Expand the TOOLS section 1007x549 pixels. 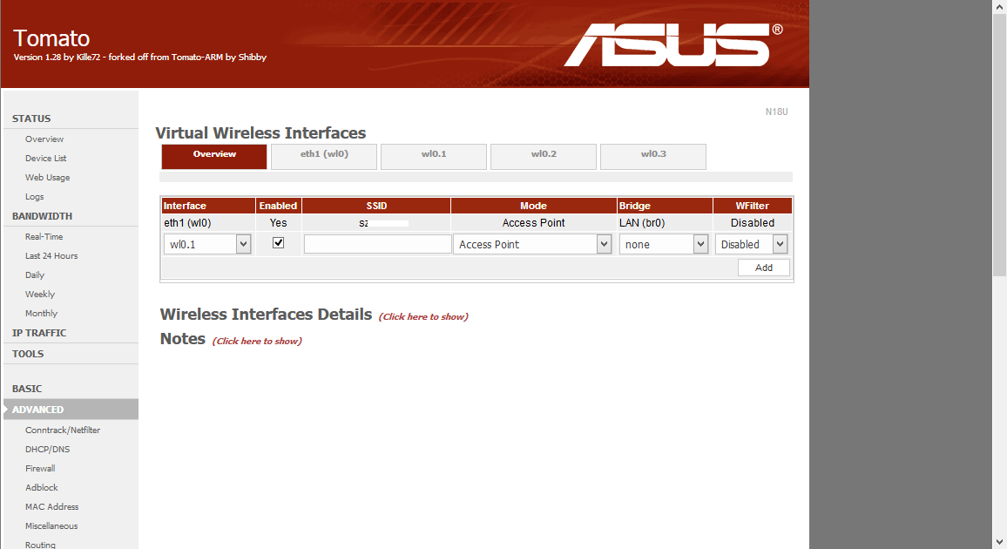pos(28,354)
